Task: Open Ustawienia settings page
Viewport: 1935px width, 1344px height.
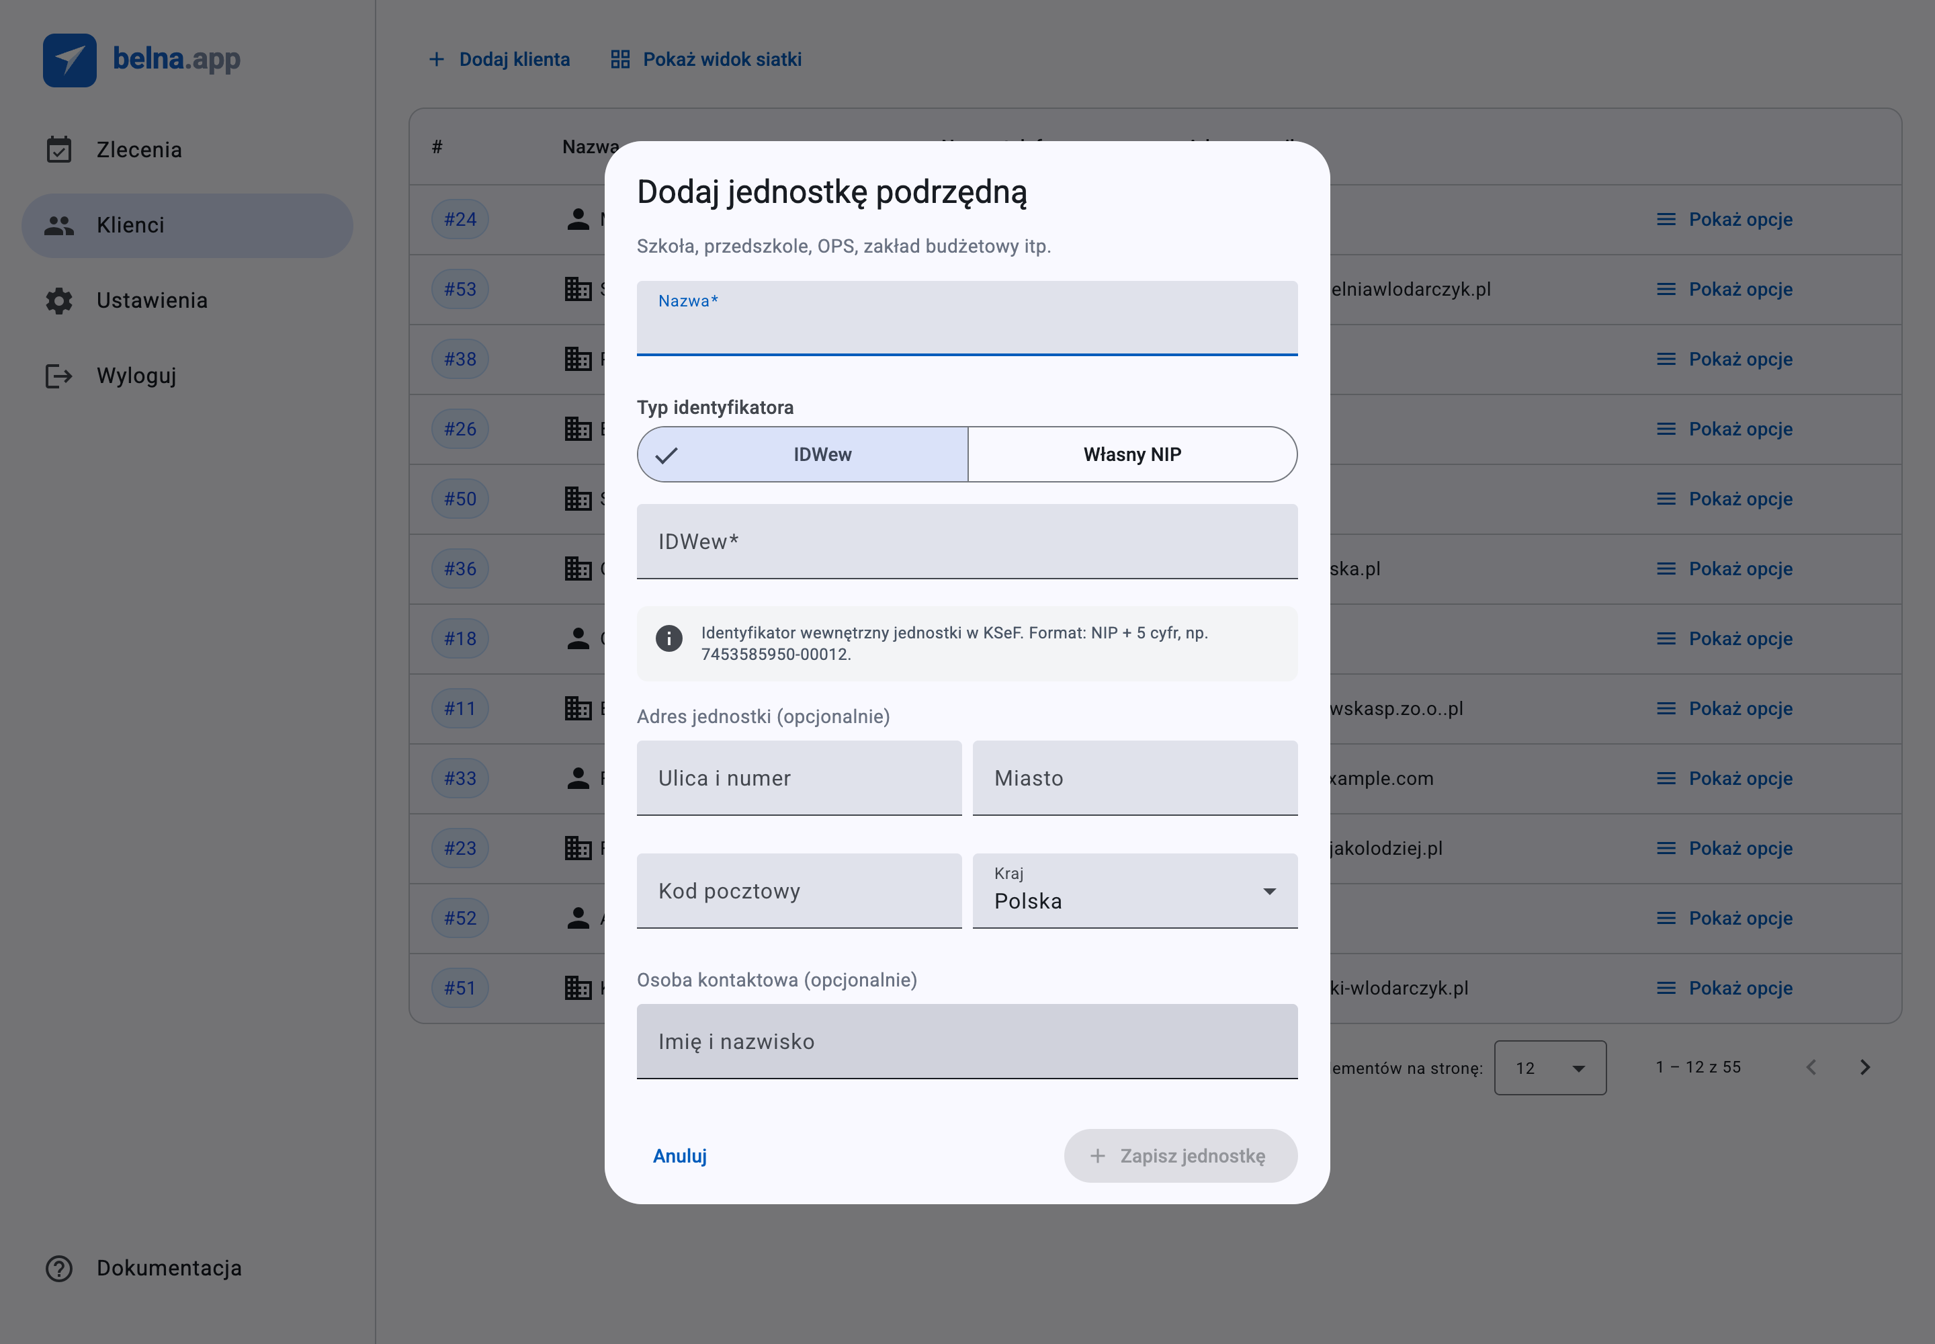Action: [x=187, y=300]
